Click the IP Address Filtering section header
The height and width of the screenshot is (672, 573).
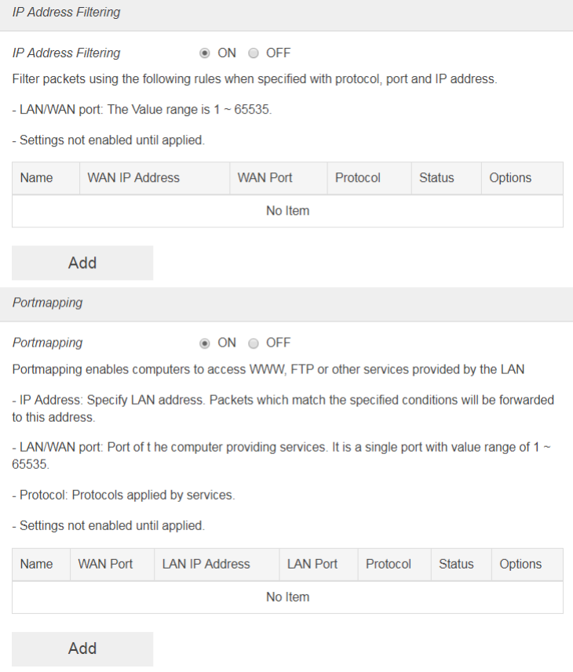click(x=66, y=13)
